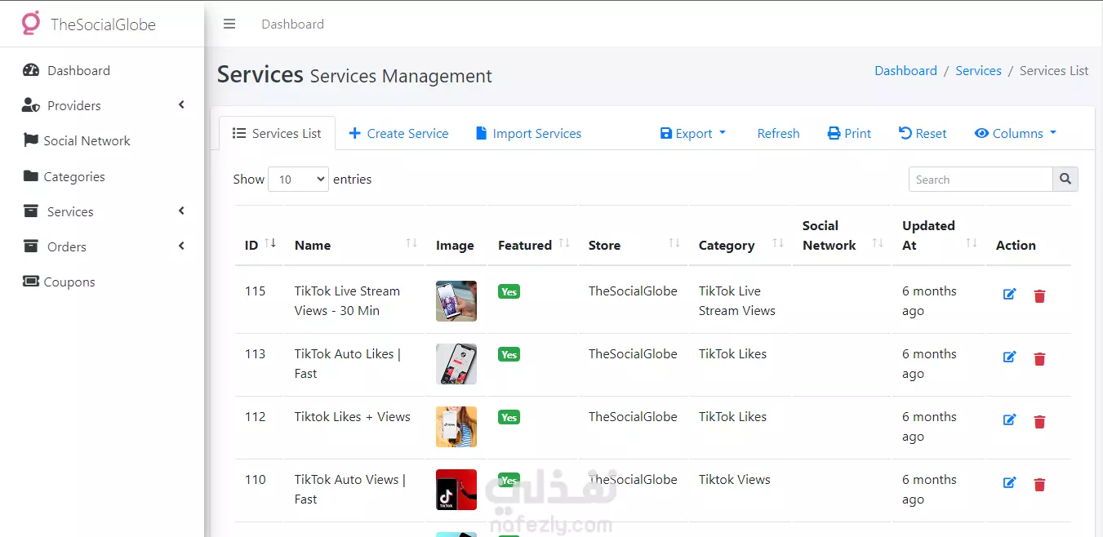Expand the Orders sidebar menu
This screenshot has width=1103, height=537.
[x=102, y=246]
